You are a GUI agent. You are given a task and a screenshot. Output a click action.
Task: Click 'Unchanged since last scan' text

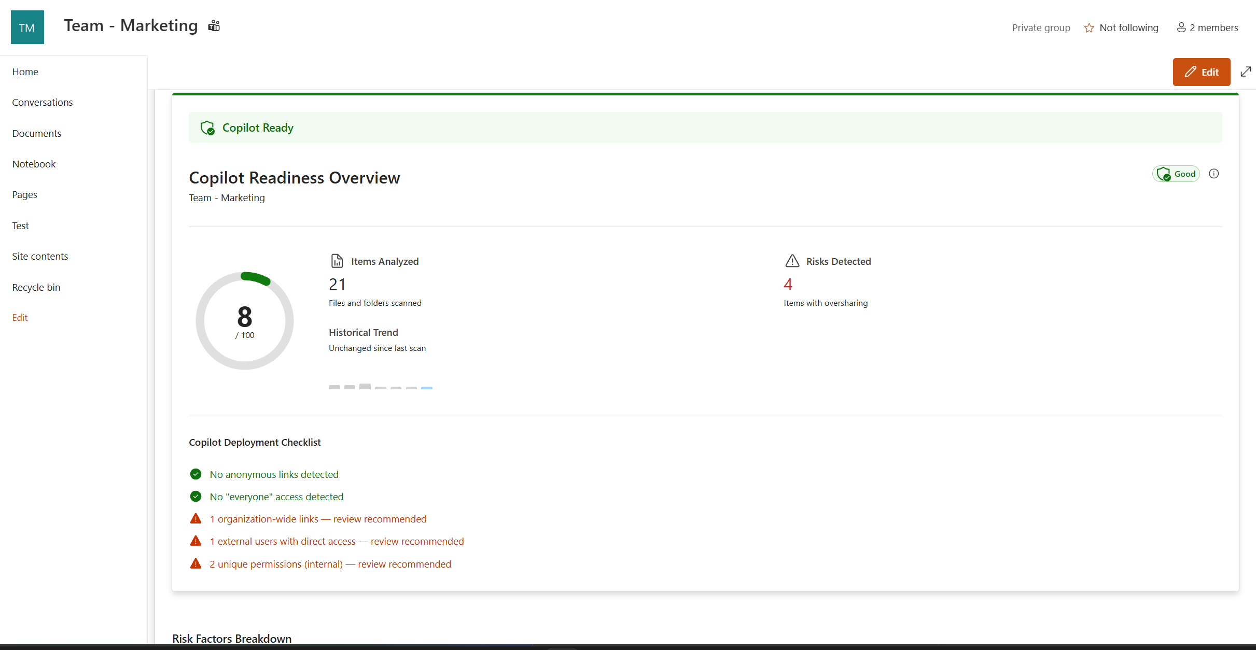tap(377, 348)
